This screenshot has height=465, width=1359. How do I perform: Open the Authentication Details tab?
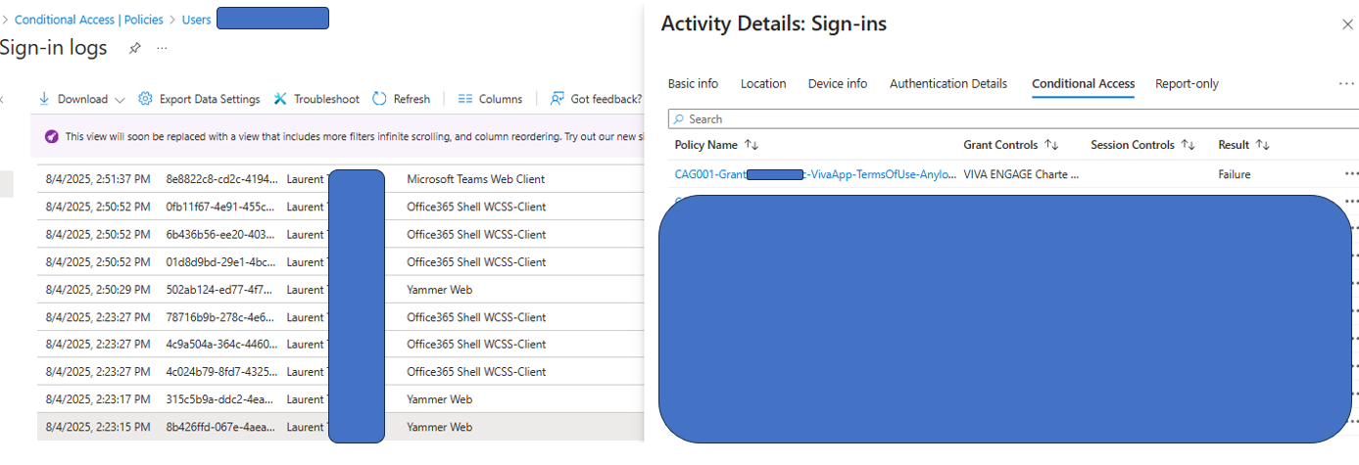click(x=947, y=84)
